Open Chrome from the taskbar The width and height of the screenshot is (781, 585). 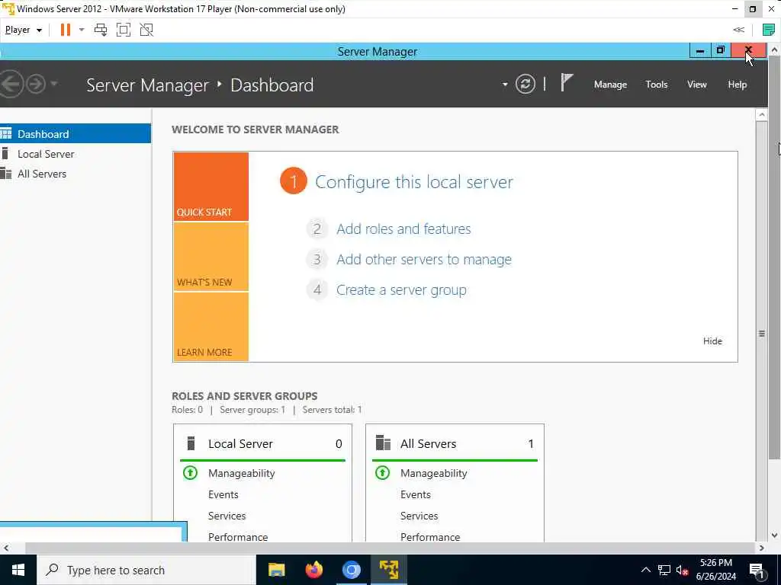pos(351,570)
